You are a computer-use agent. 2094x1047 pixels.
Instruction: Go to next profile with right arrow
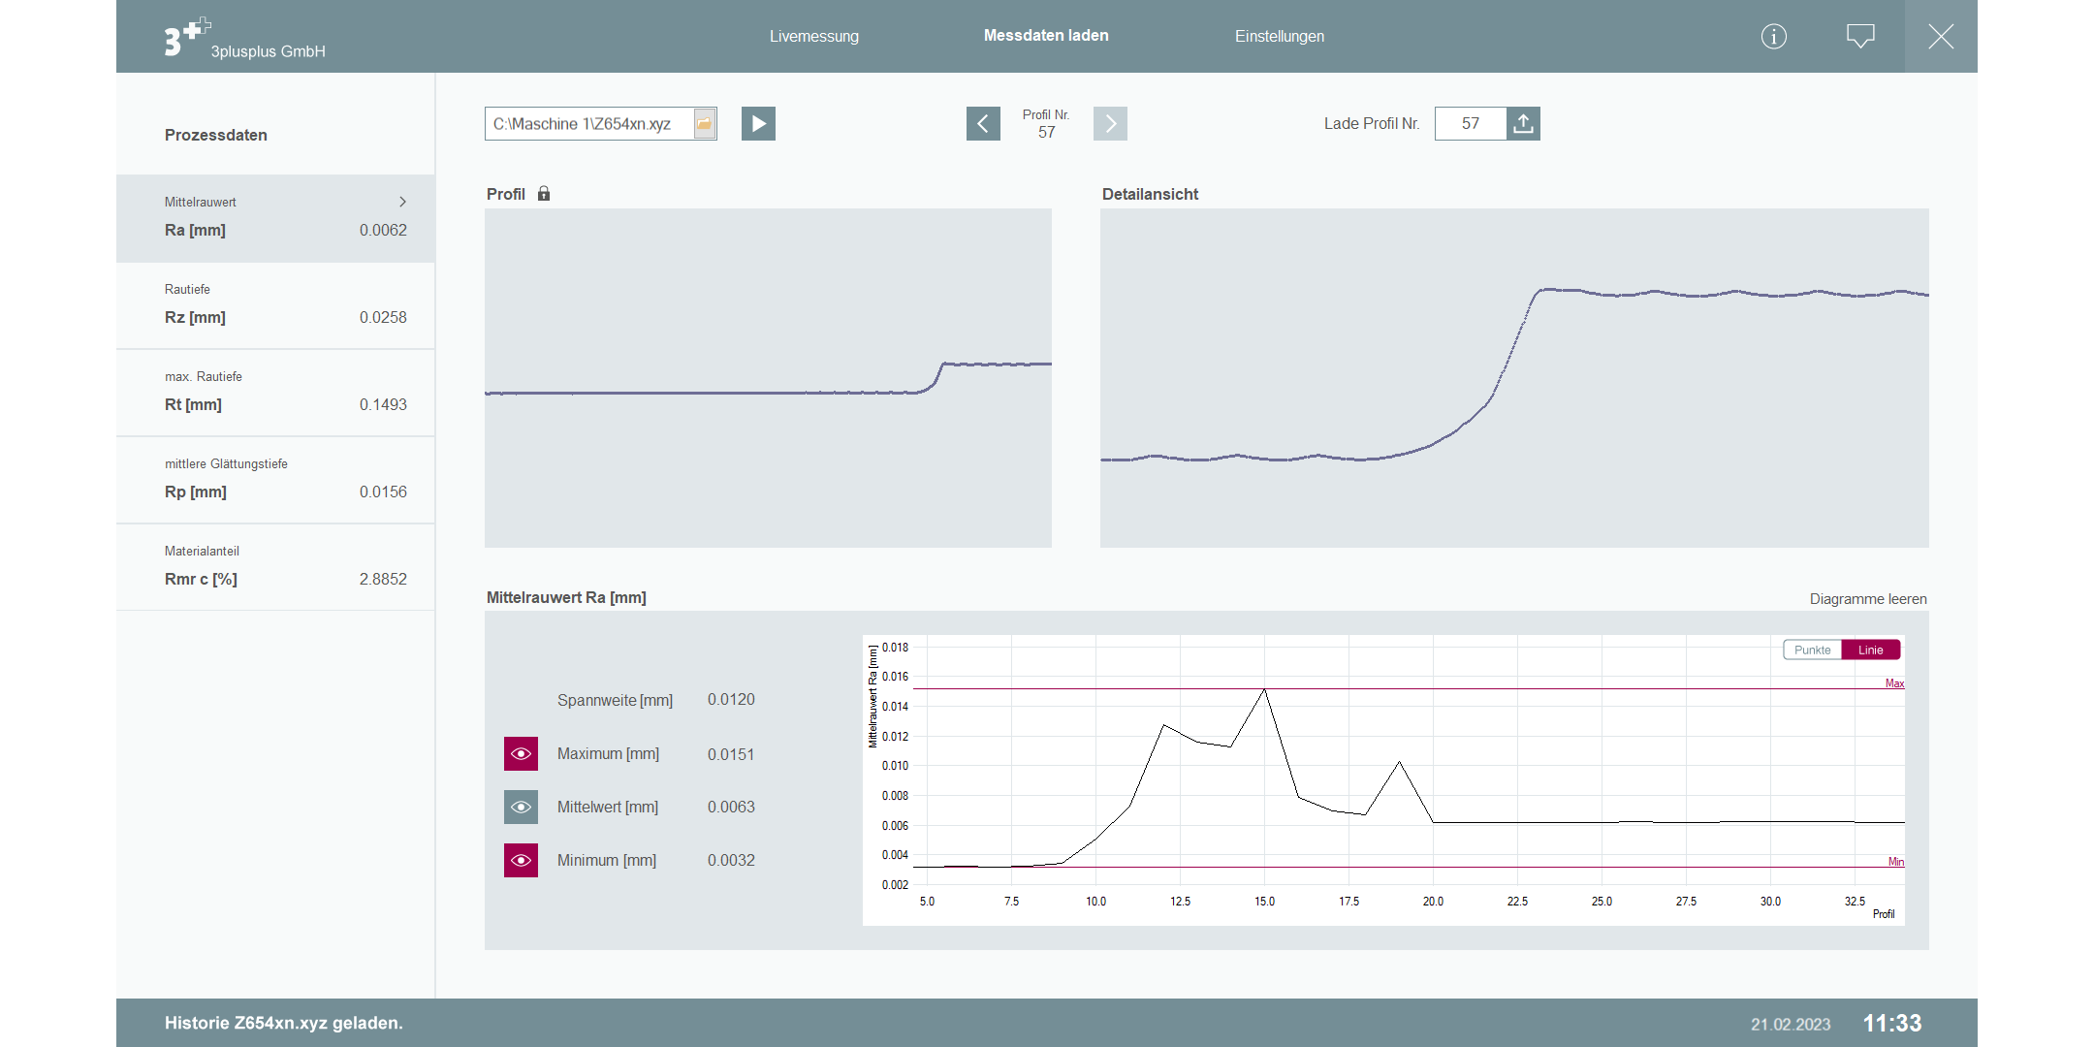[x=1110, y=124]
